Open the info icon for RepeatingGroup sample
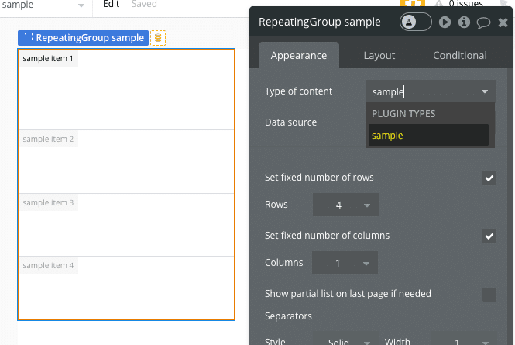The height and width of the screenshot is (345, 515). click(x=465, y=22)
